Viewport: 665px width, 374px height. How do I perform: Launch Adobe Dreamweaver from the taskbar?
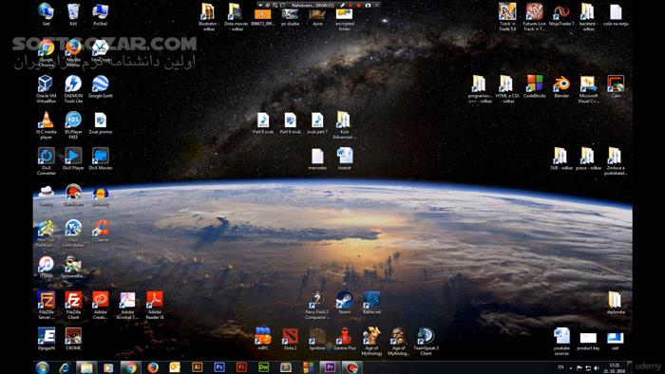tap(263, 367)
